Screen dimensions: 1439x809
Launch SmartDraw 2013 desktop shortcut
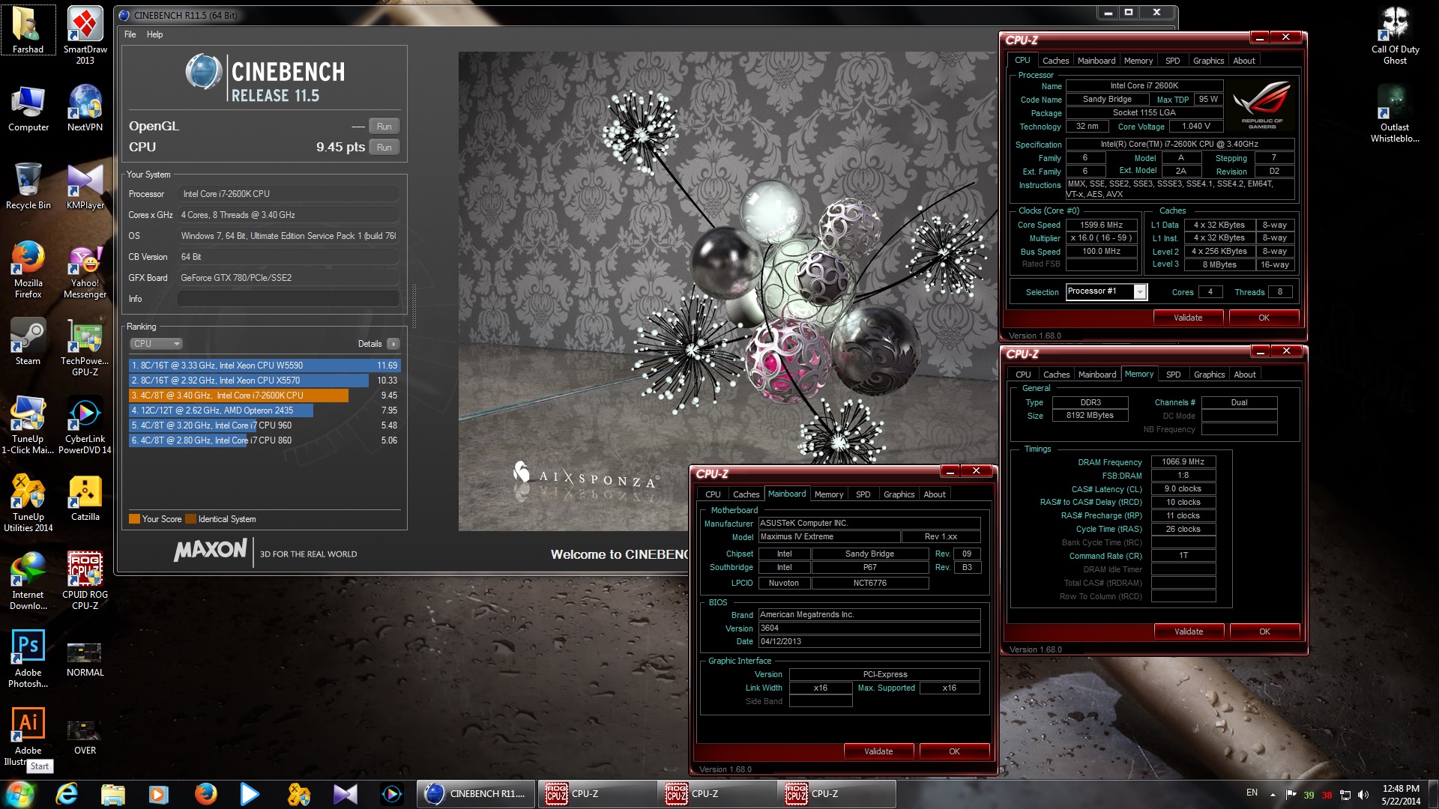click(85, 35)
